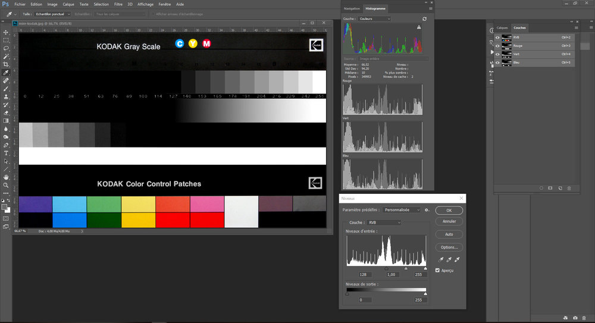Change screen mode icon in toolbox
This screenshot has width=595, height=323.
(x=6, y=227)
